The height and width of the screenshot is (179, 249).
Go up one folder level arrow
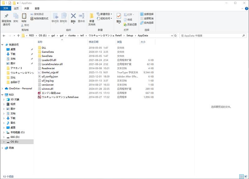click(17, 36)
